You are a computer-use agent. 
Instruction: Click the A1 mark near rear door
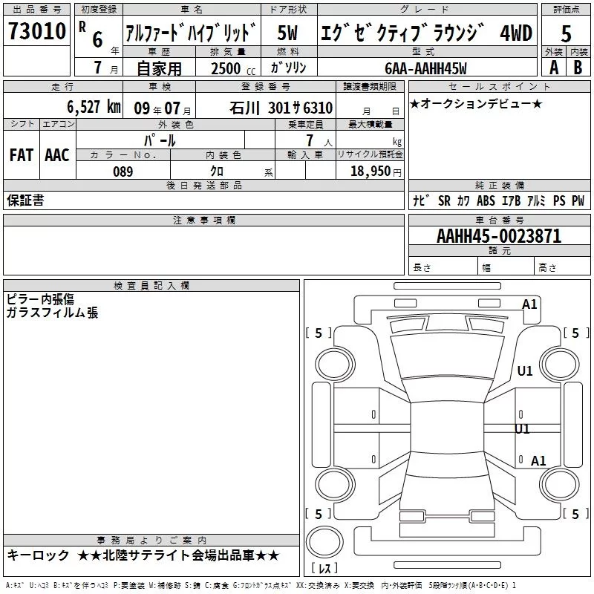pos(538,460)
